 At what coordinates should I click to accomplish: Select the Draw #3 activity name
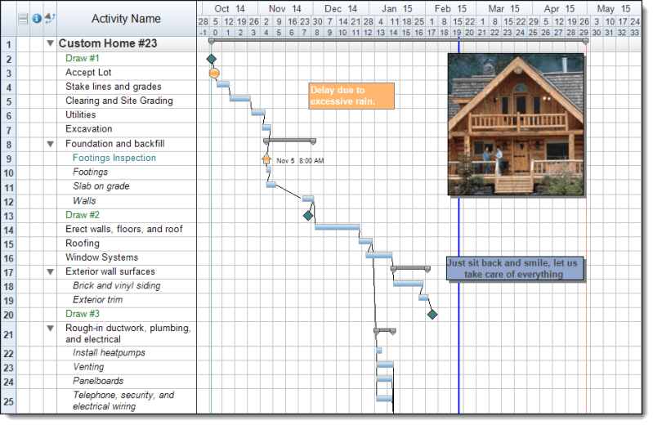(83, 314)
